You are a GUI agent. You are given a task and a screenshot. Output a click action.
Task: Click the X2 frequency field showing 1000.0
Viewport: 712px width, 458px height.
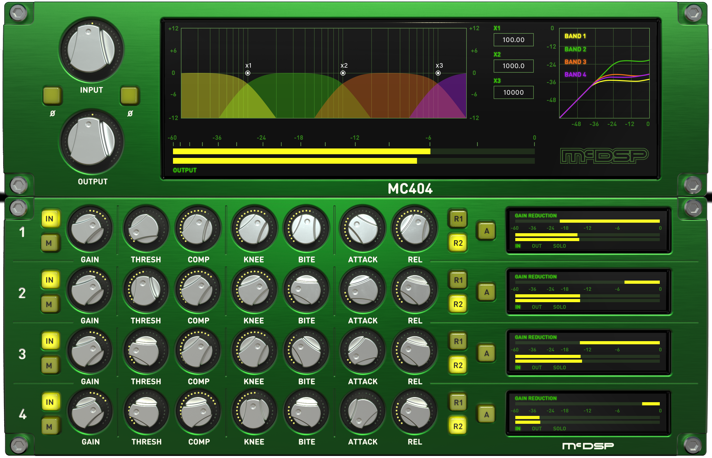pyautogui.click(x=513, y=66)
